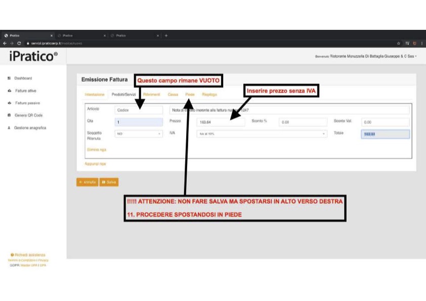The image size is (426, 301).
Task: Click the Fatture attive cloud icon
Action: click(9, 91)
